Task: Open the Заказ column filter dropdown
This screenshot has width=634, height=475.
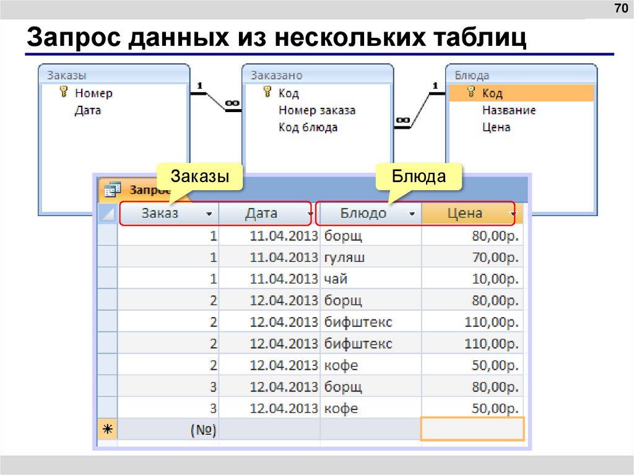Action: click(x=210, y=214)
